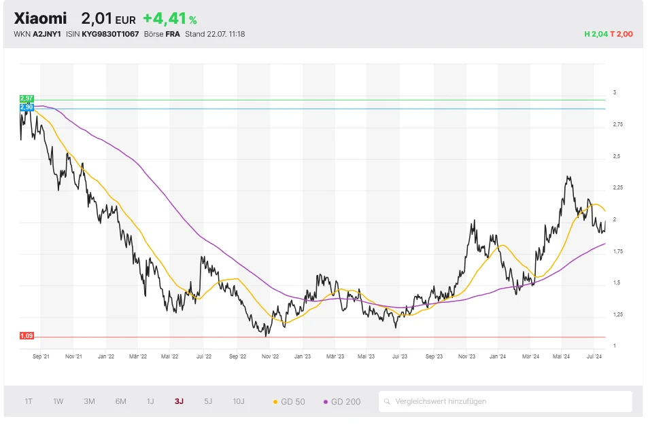648x427 pixels.
Task: Open the 10J chart view
Action: coord(239,401)
